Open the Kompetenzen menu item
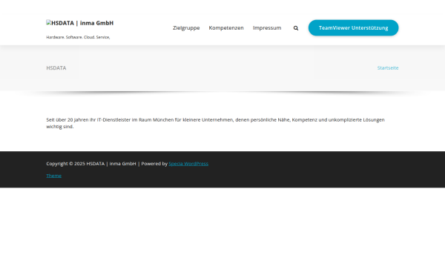 tap(226, 28)
